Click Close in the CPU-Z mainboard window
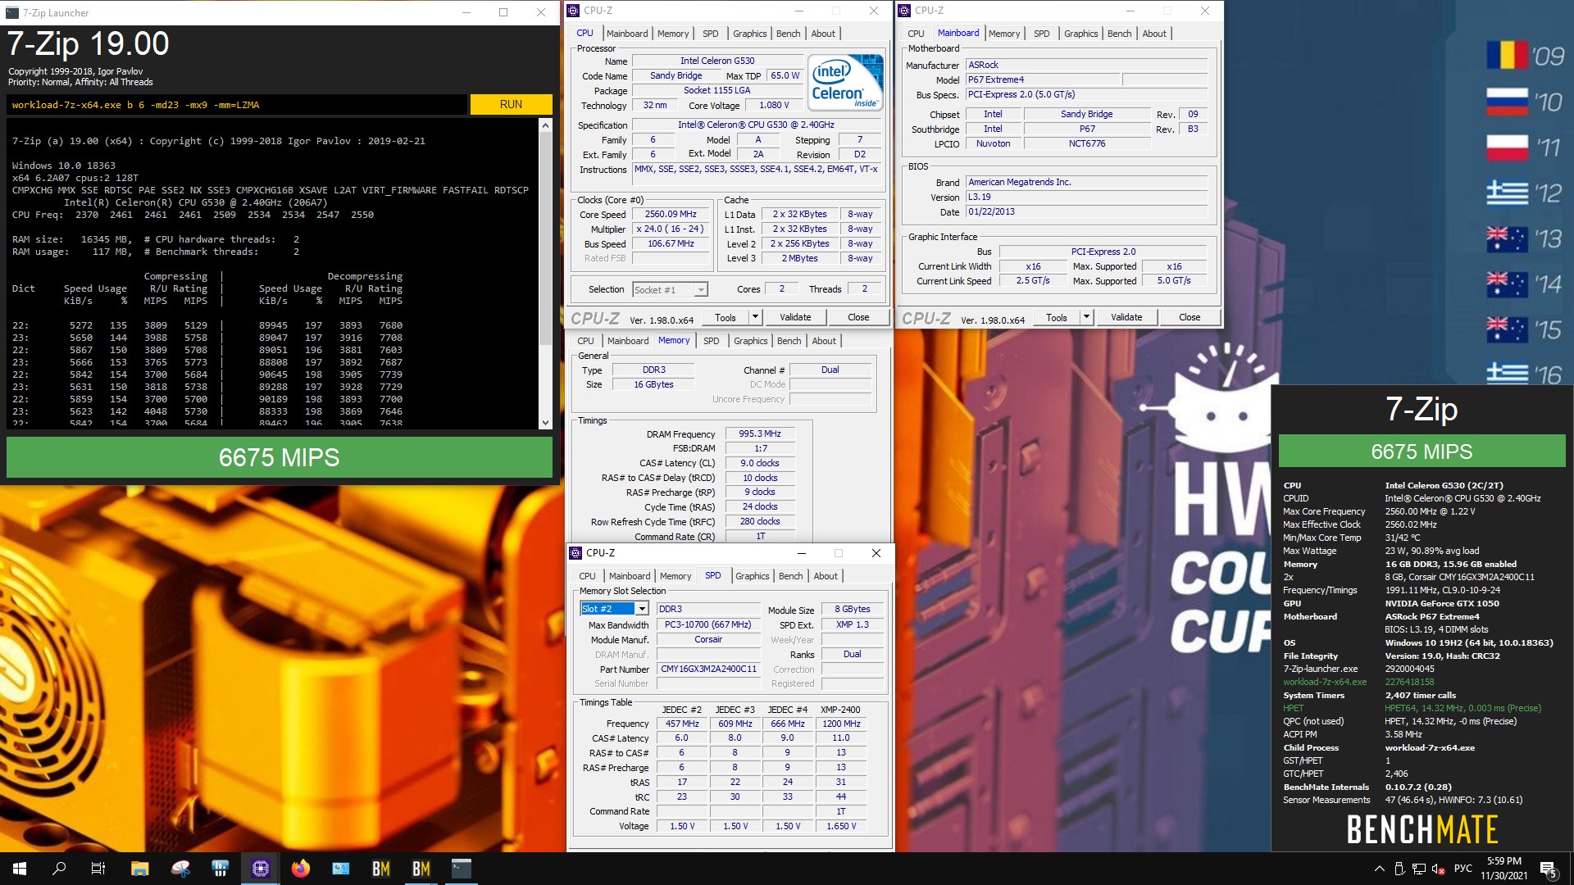The width and height of the screenshot is (1574, 885). pos(1190,317)
